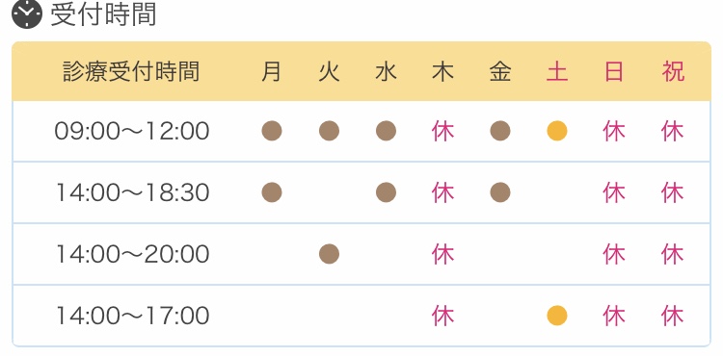The height and width of the screenshot is (356, 723).
Task: Click the Saturday 14:00〜17:00 orange dot
Action: point(557,316)
